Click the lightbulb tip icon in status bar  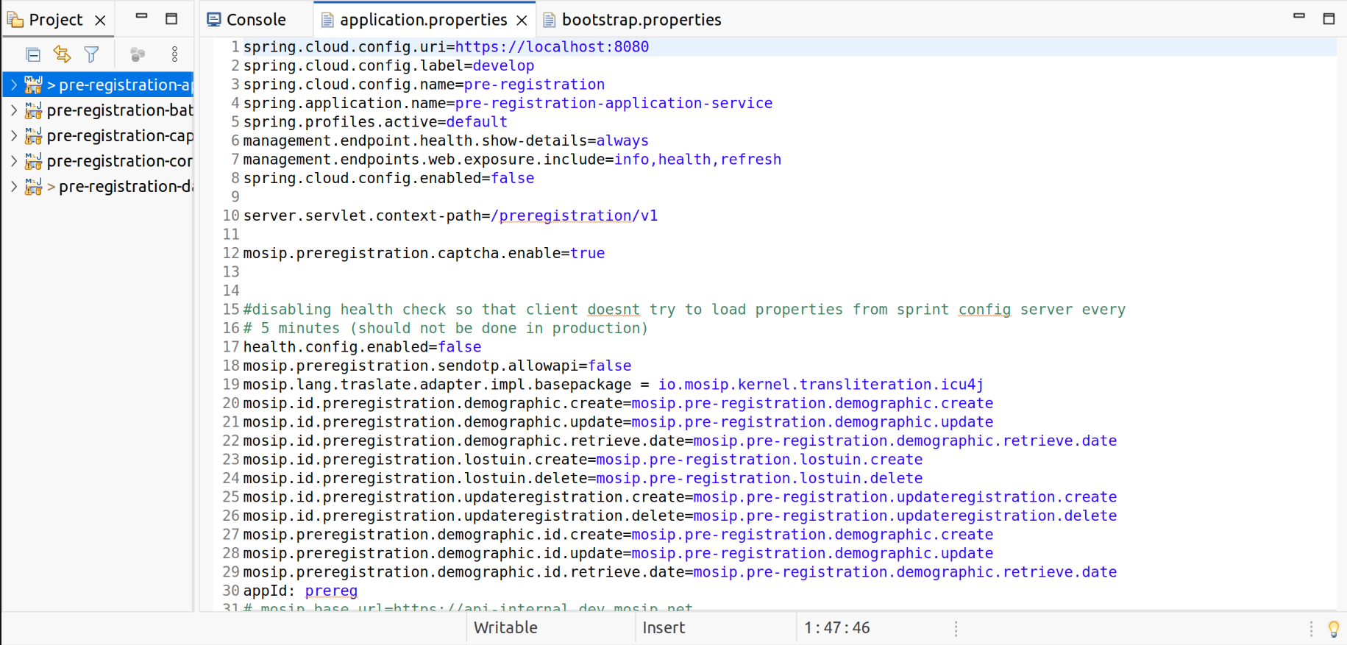coord(1333,629)
